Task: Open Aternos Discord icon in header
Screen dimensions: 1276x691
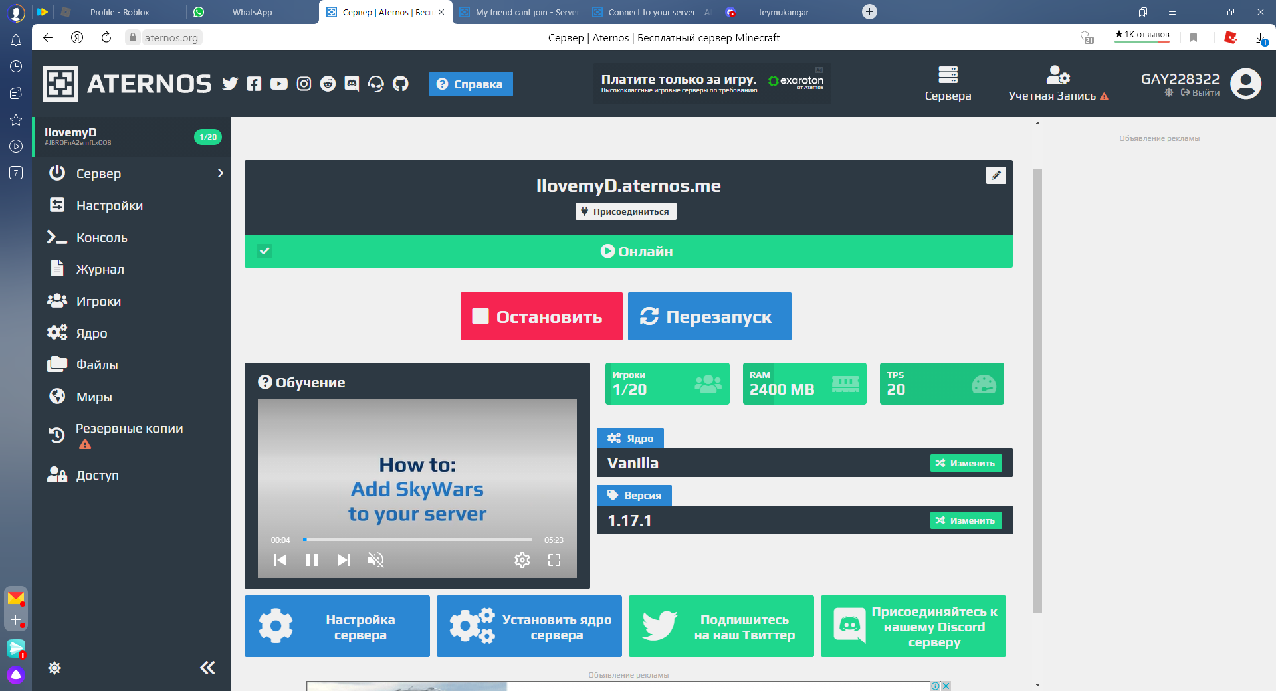Action: pos(352,84)
